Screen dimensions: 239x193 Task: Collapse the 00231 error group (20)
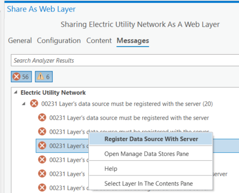[x=24, y=104]
